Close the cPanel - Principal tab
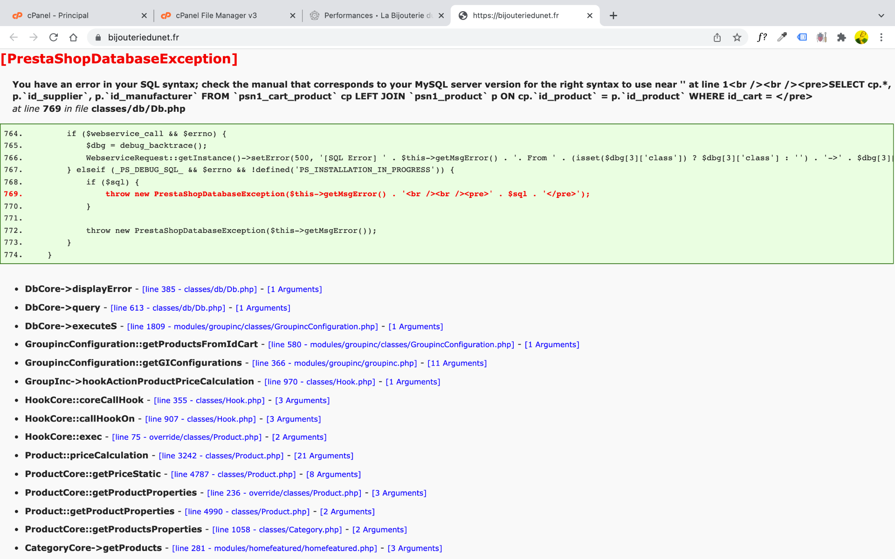This screenshot has width=895, height=559. click(x=144, y=15)
